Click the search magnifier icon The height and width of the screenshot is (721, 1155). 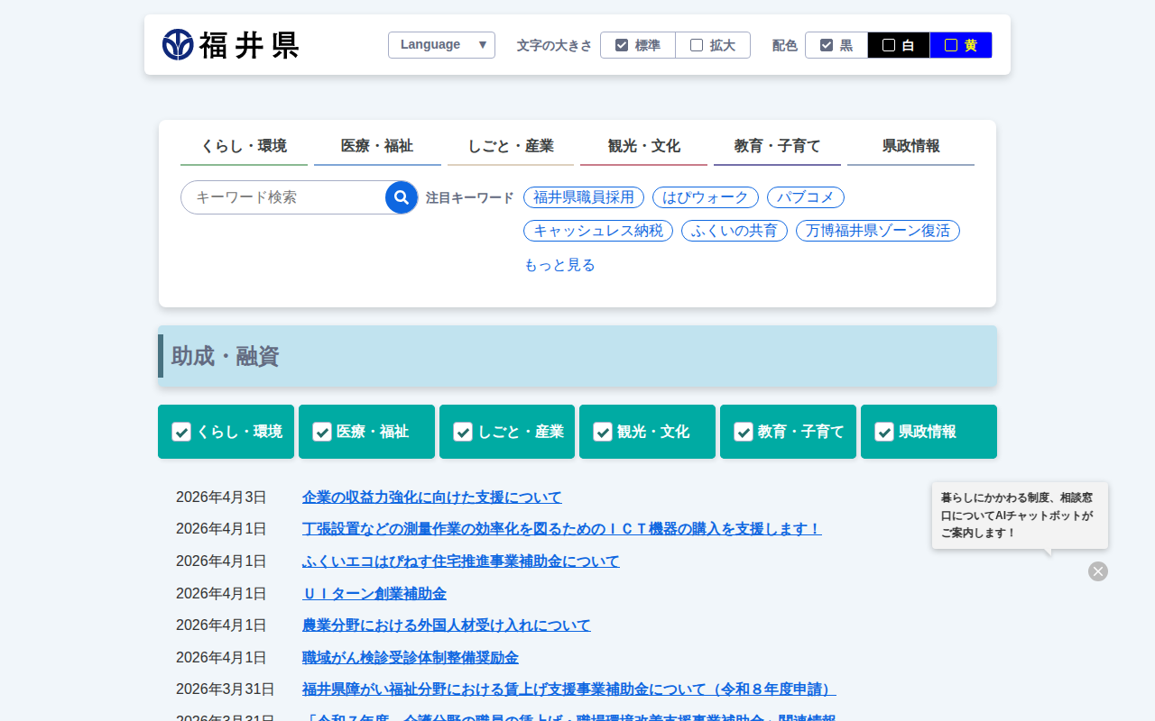pos(401,196)
